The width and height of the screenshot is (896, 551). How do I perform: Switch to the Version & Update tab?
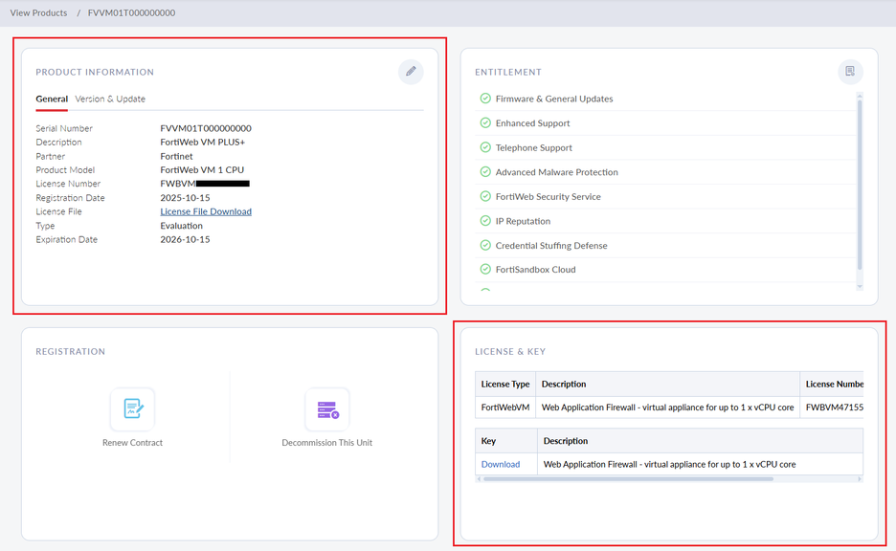(x=110, y=99)
